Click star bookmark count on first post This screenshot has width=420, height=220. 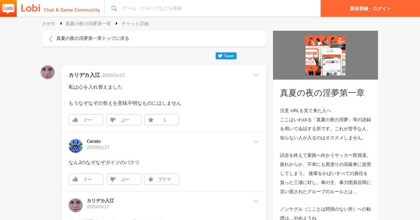pyautogui.click(x=162, y=120)
